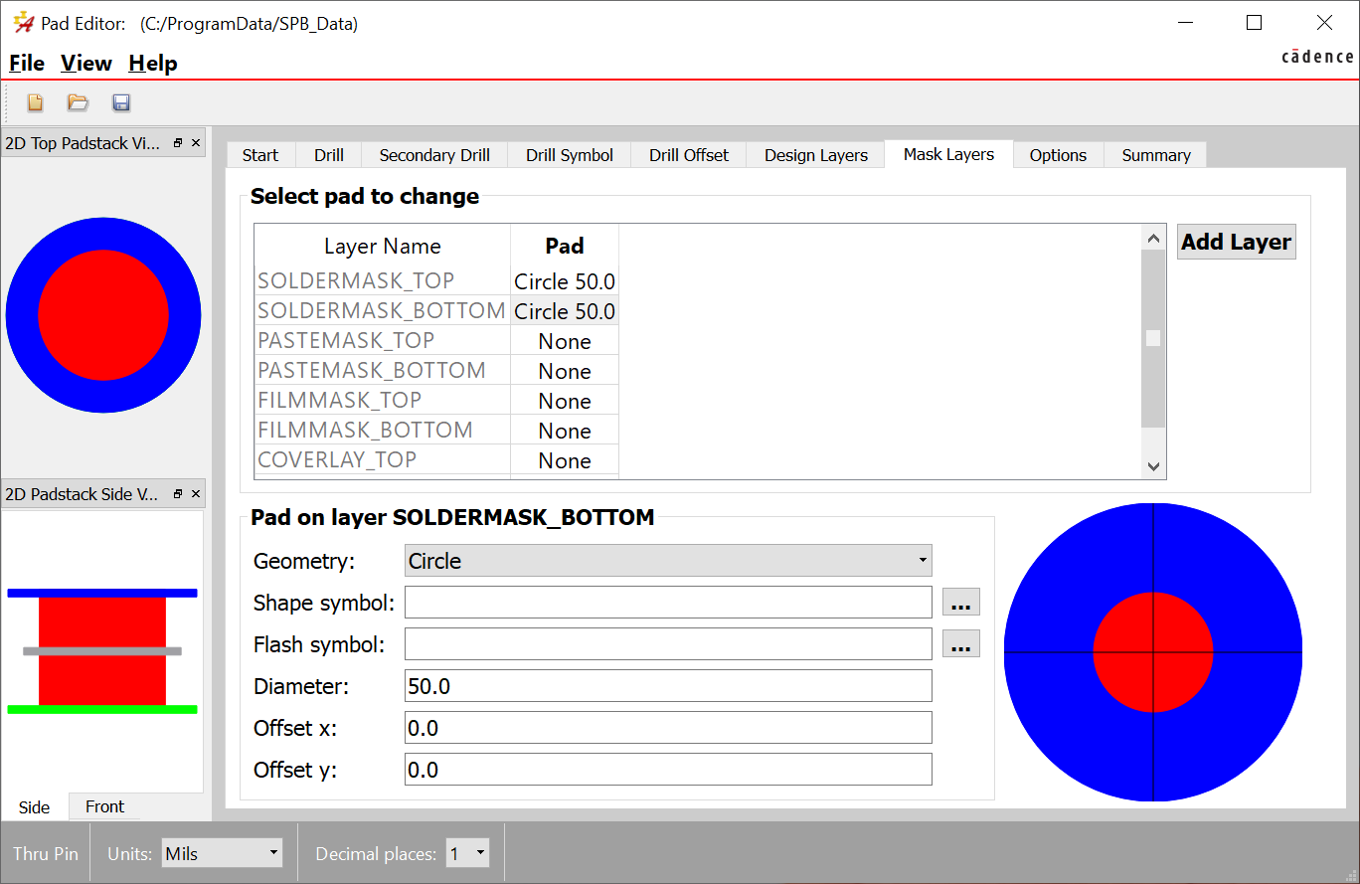Browse for Flash symbol with ellipsis button
Screen dimensions: 1360x884
(960, 644)
